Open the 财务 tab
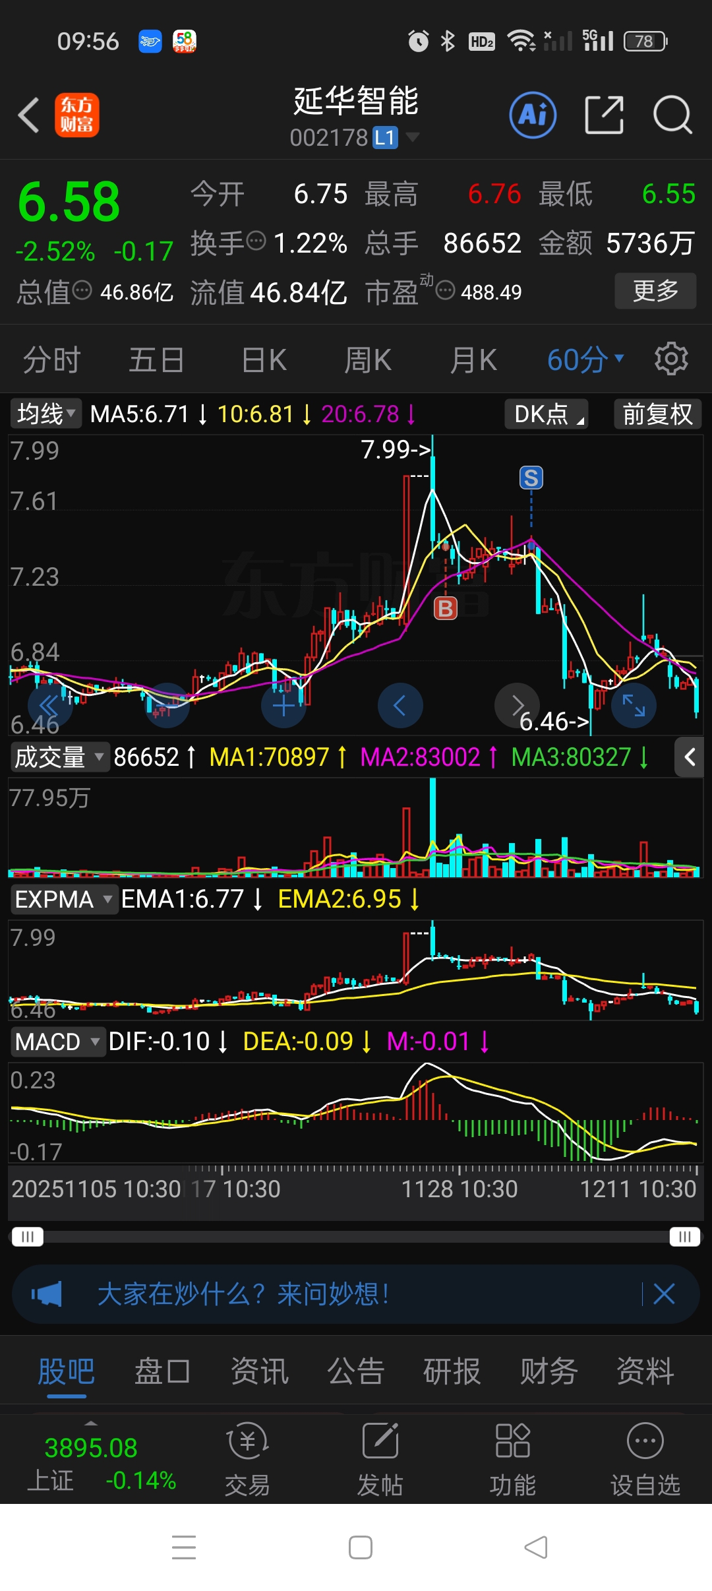This screenshot has height=1591, width=712. coord(549,1372)
